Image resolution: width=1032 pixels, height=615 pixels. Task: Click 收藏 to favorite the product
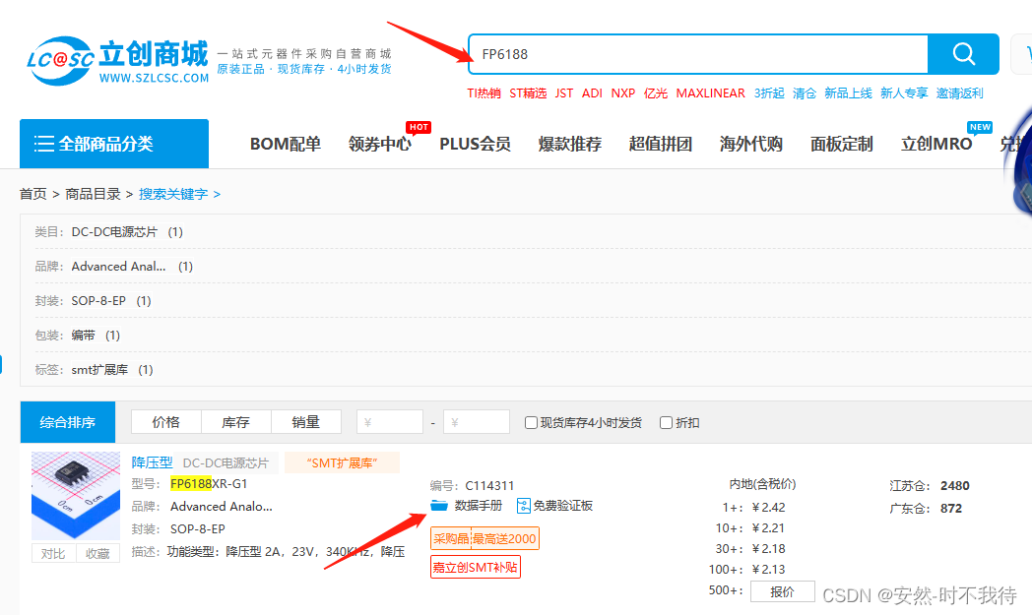click(97, 553)
